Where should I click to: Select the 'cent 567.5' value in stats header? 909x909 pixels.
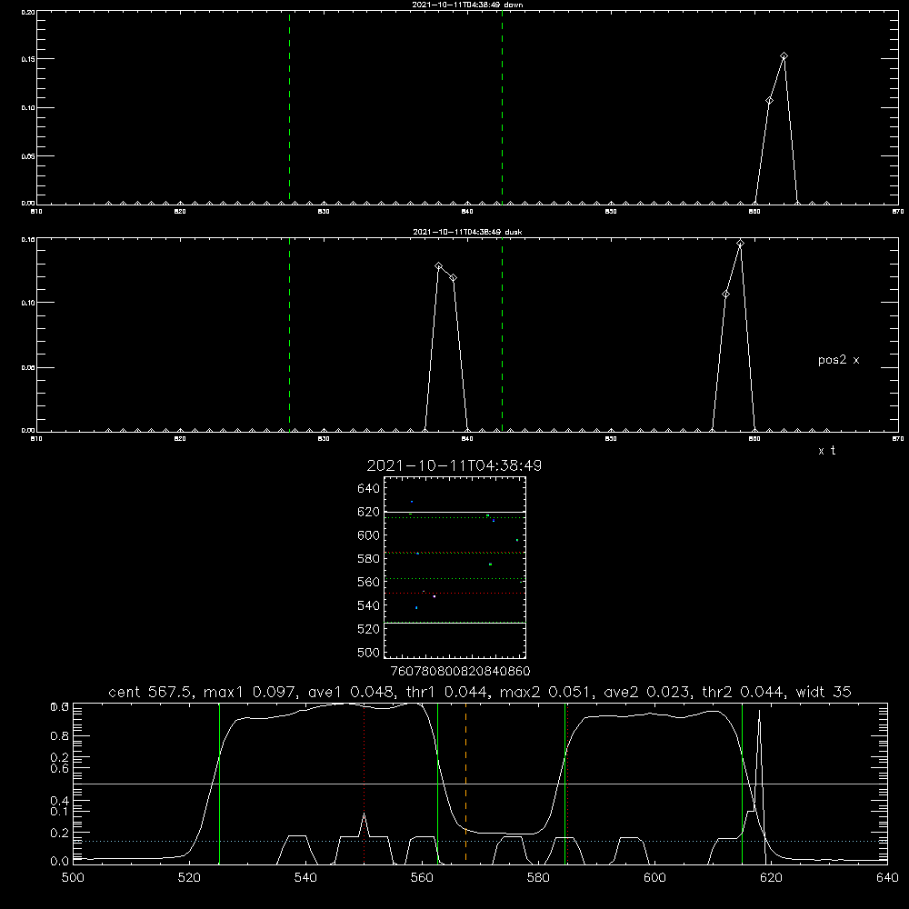tap(148, 692)
